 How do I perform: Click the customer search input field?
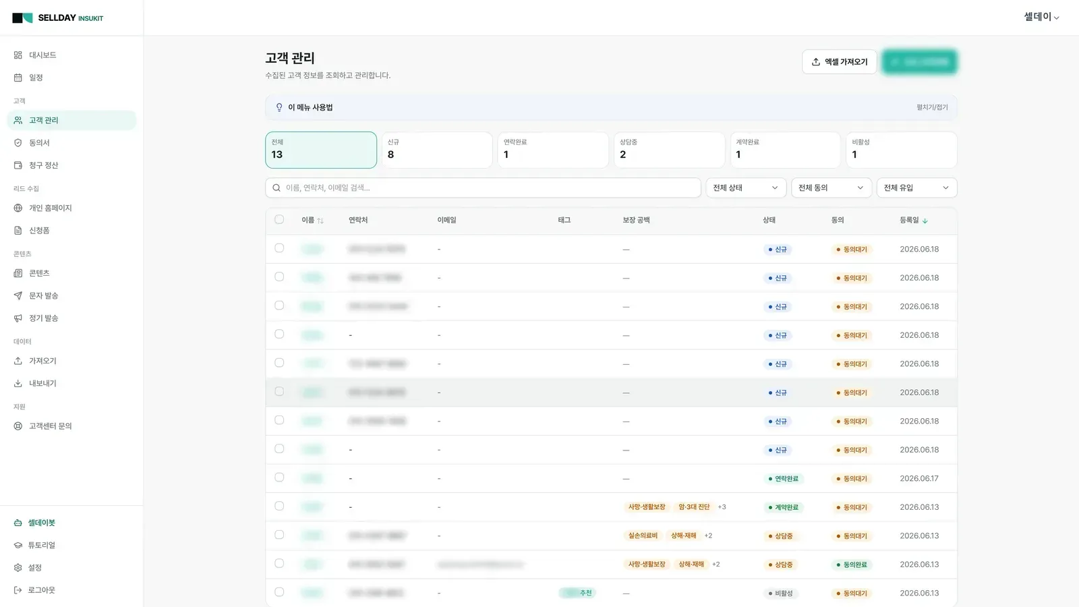(x=483, y=188)
